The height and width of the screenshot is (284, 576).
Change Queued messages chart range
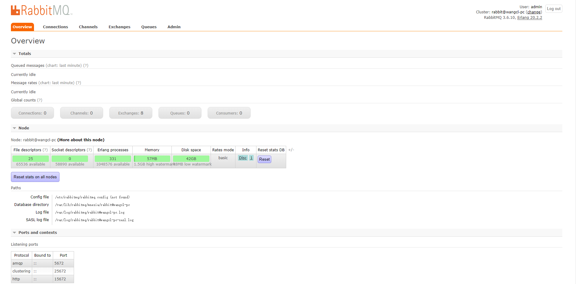(64, 66)
